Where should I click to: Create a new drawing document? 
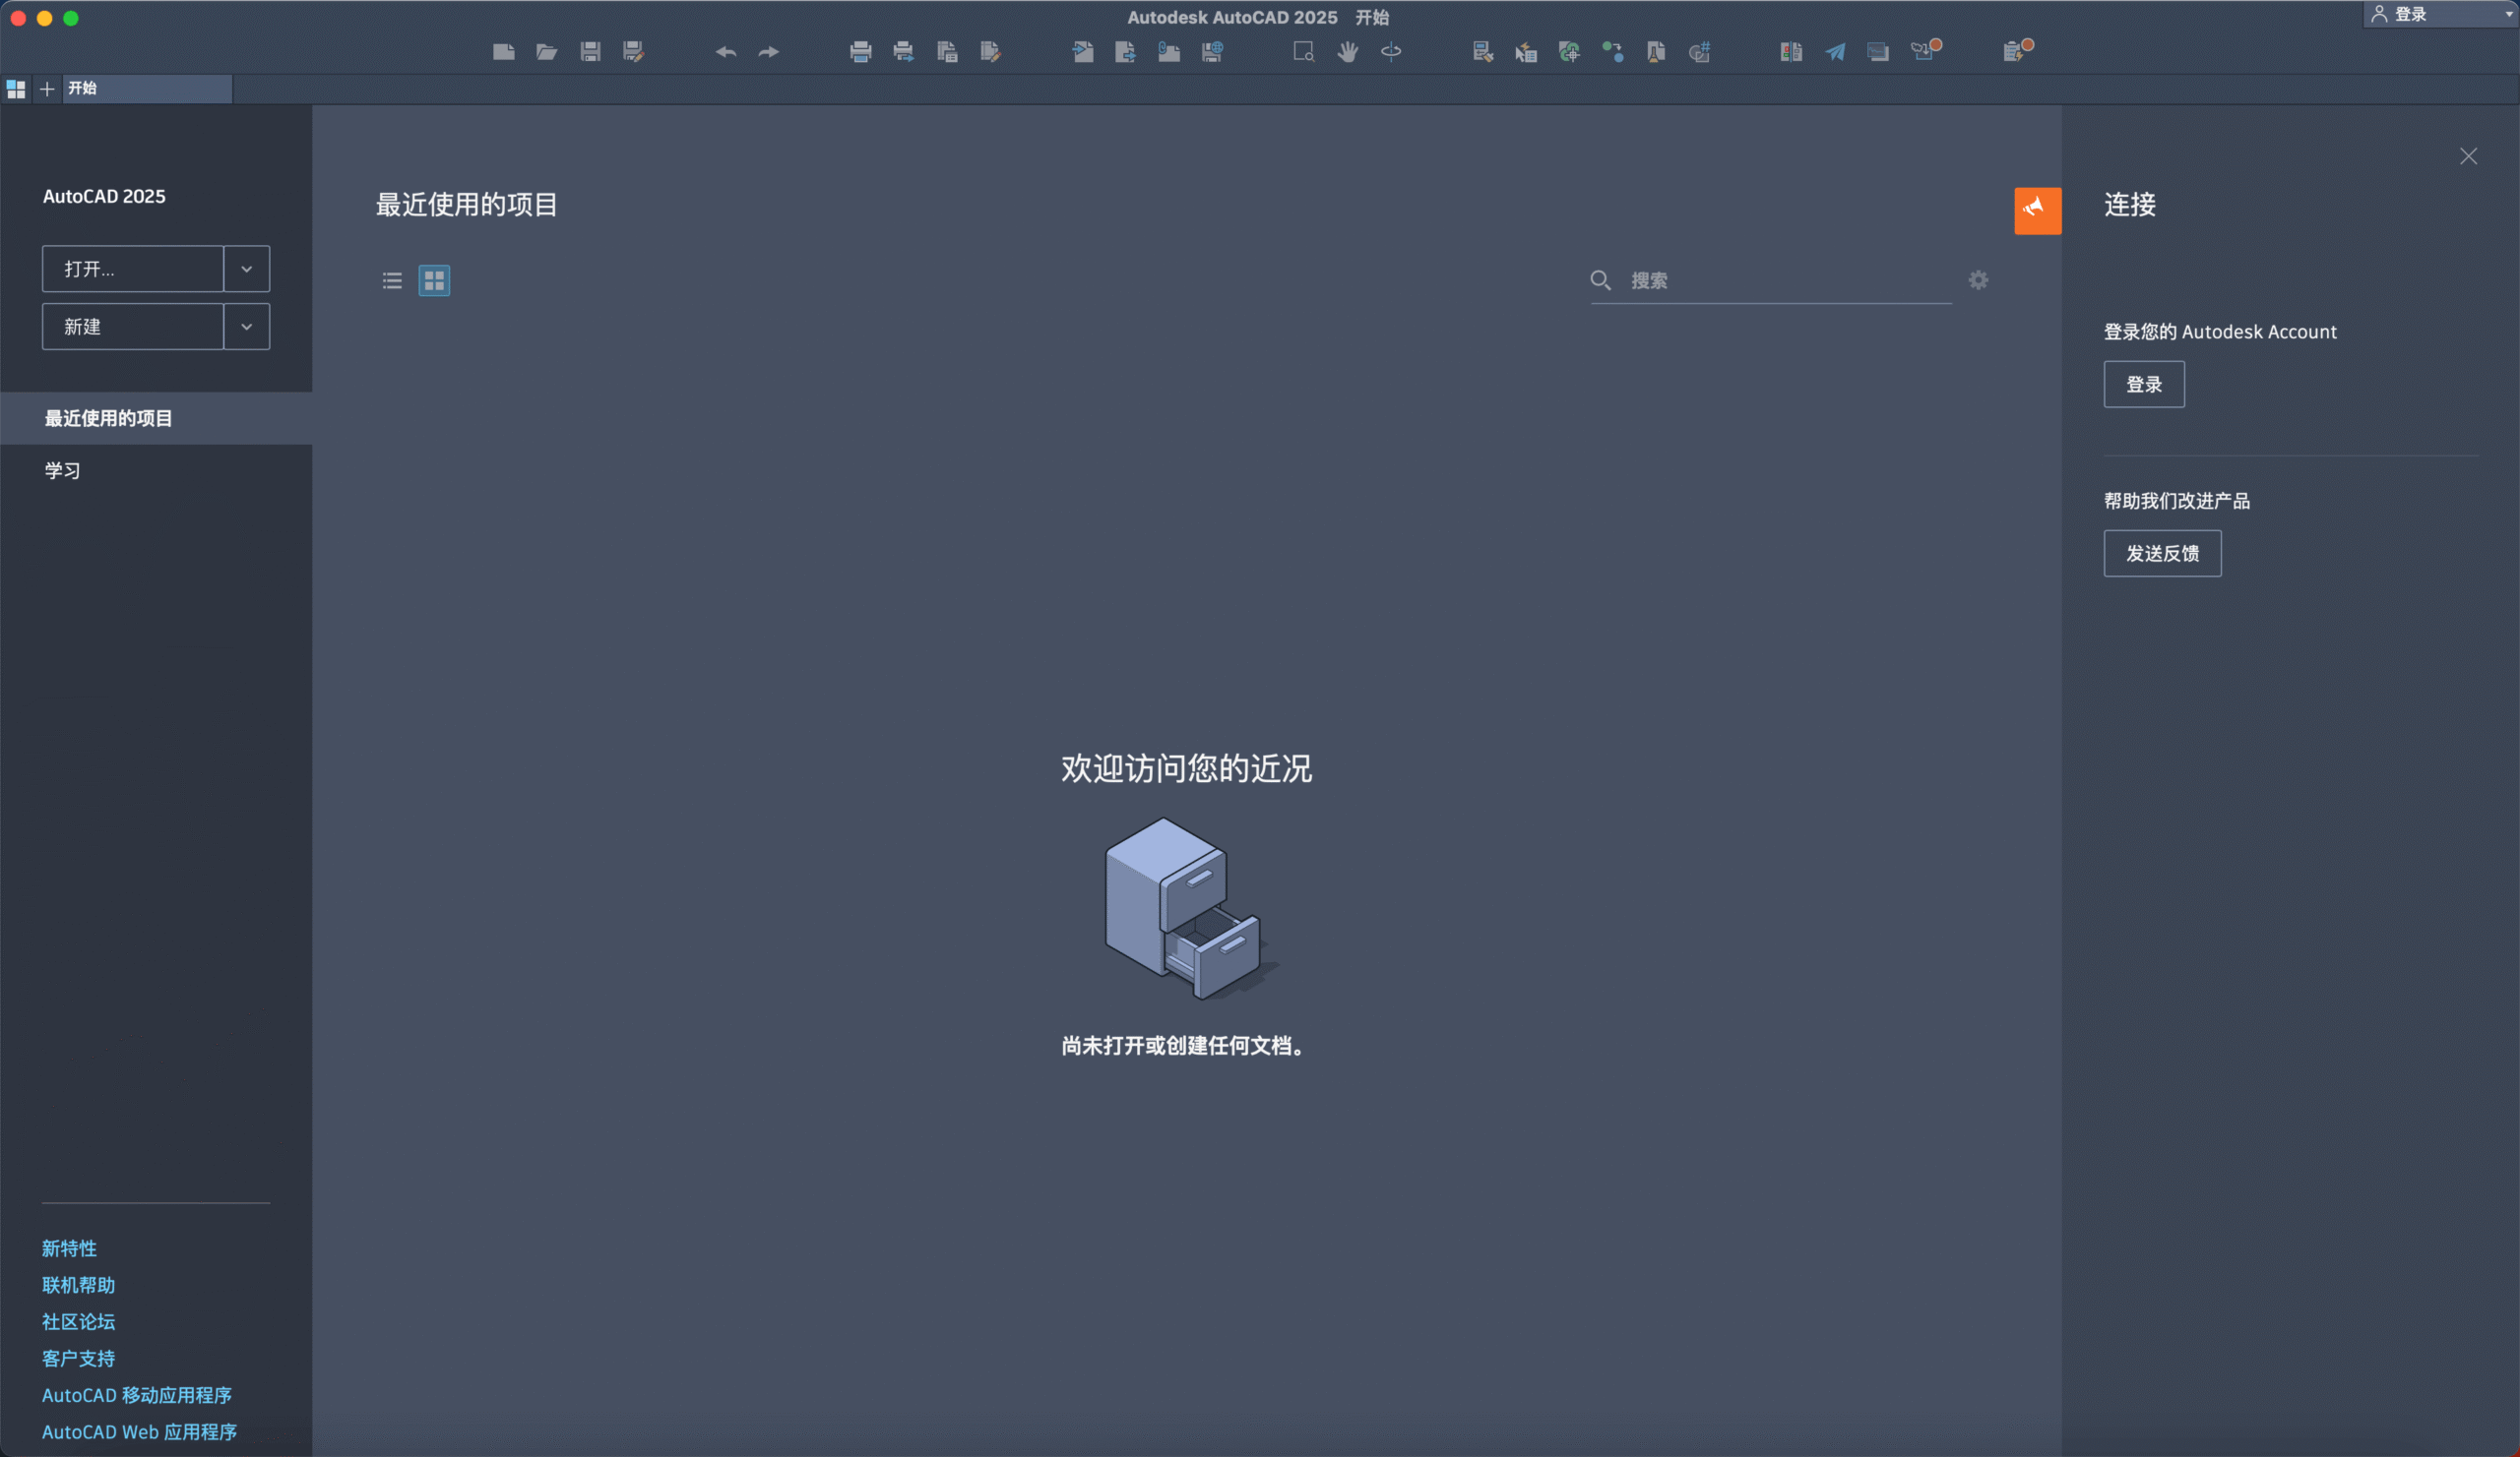point(504,52)
